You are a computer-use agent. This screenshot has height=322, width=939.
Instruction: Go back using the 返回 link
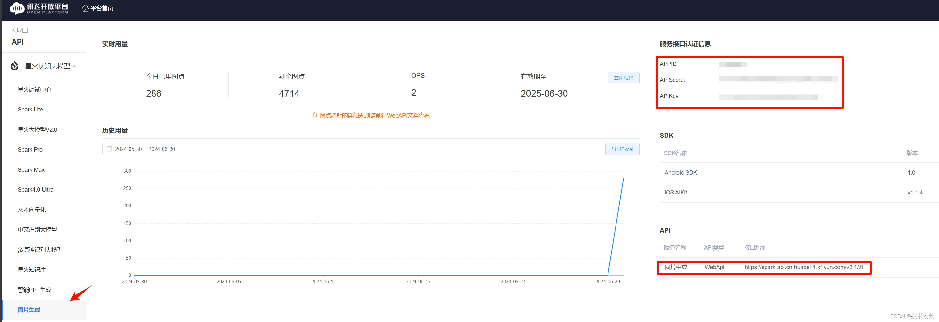coord(20,30)
